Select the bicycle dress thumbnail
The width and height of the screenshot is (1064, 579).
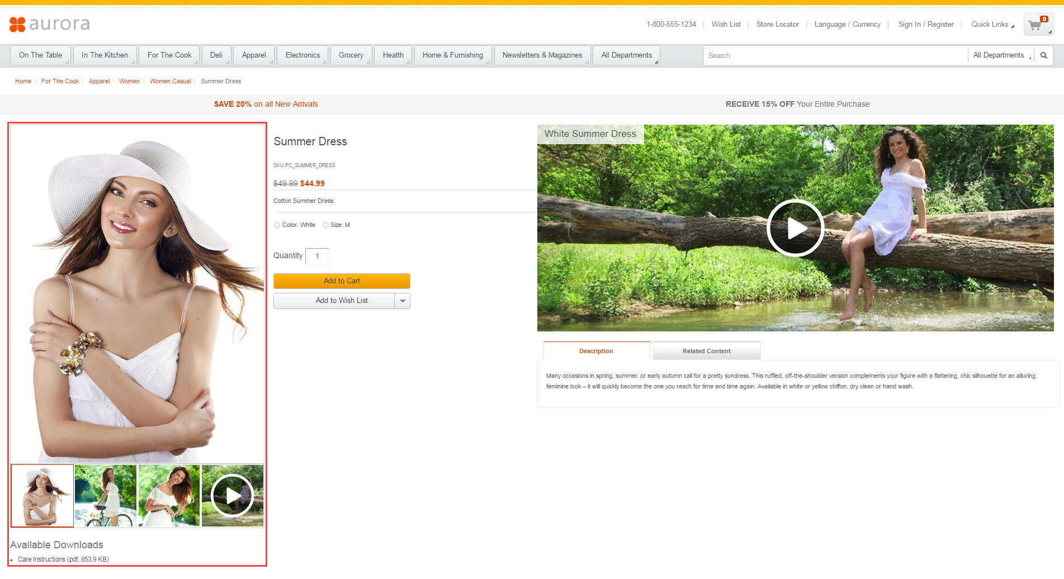[105, 495]
